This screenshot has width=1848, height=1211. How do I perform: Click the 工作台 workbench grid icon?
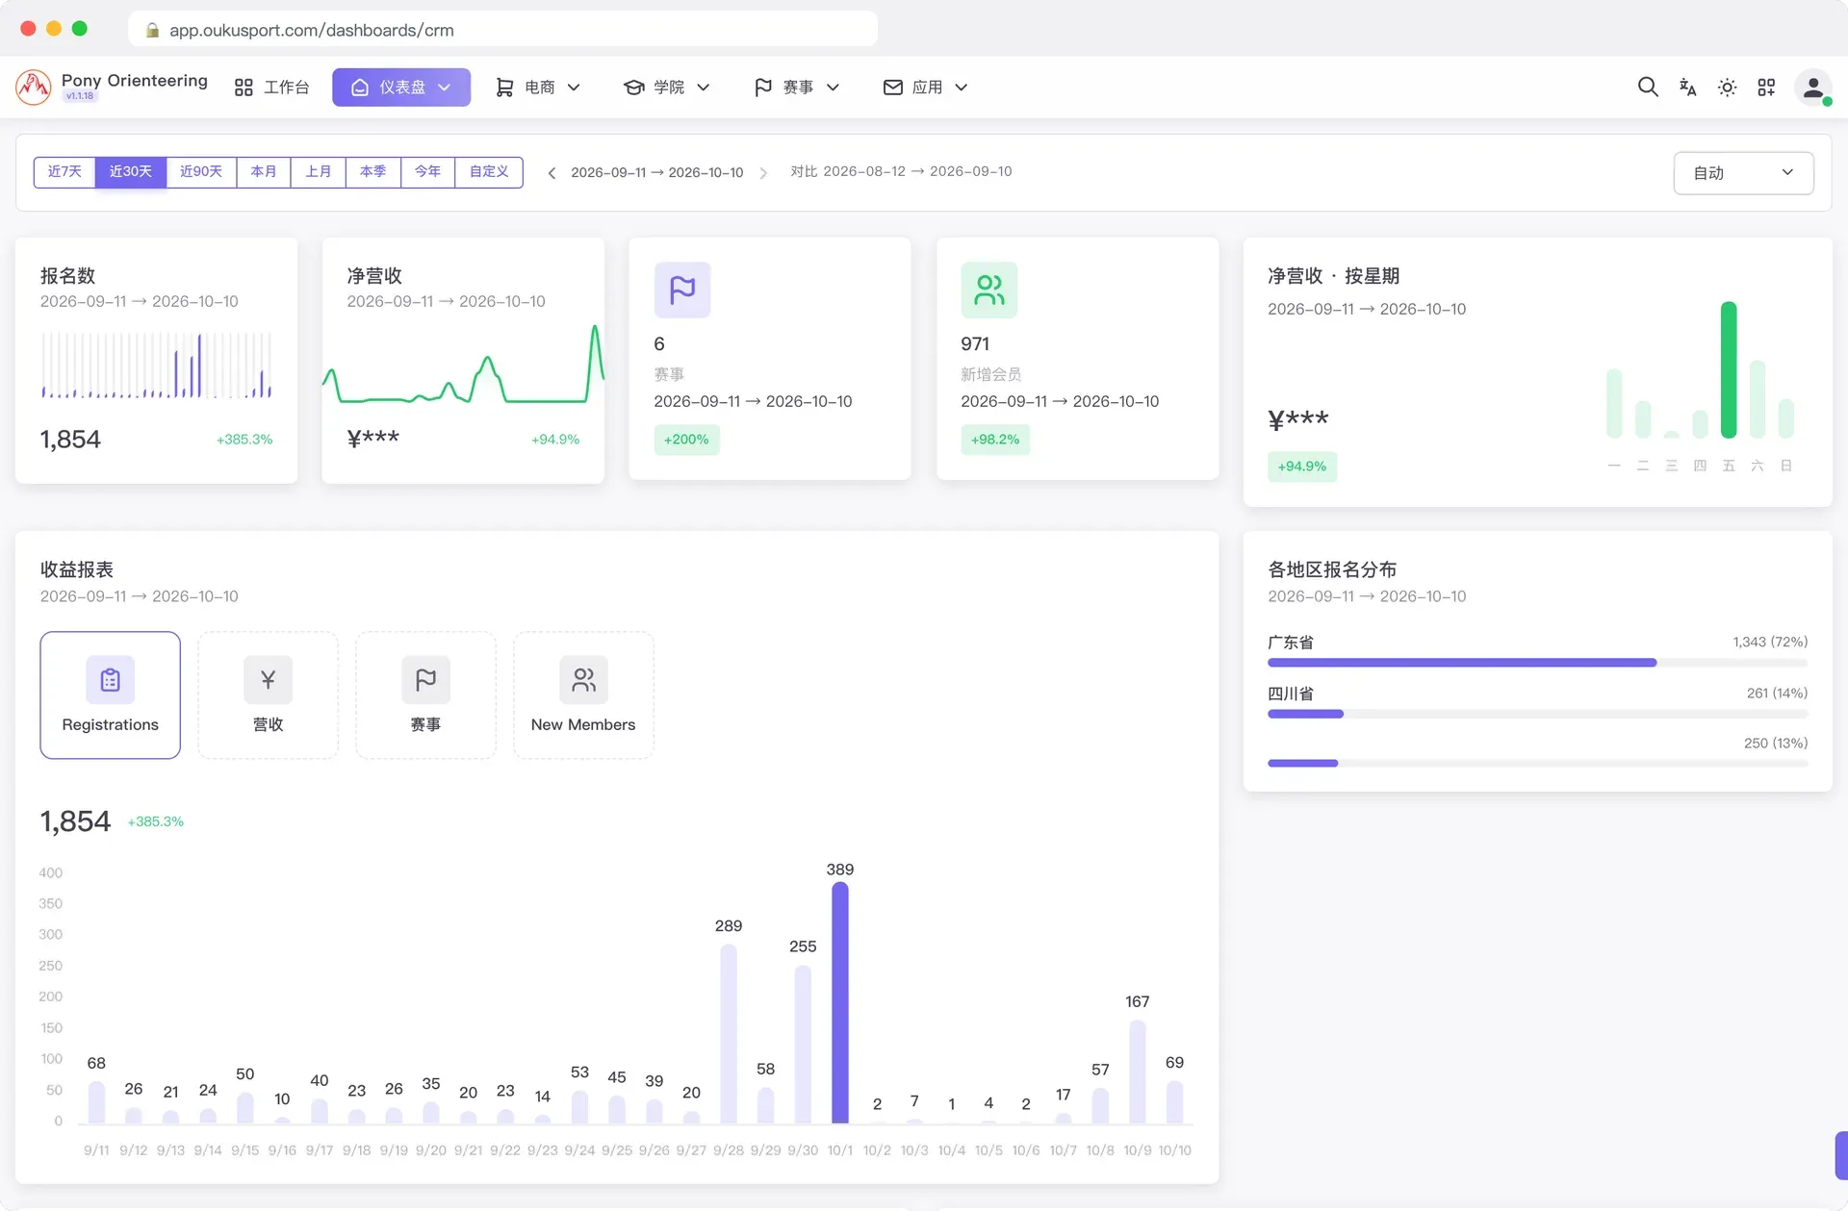pos(244,88)
